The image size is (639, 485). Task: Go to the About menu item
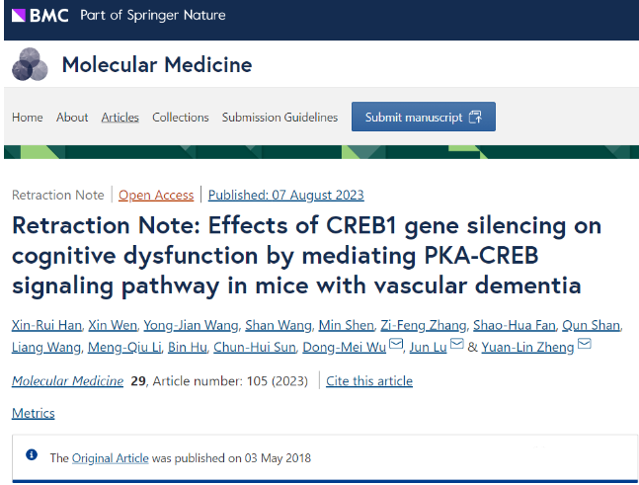72,118
